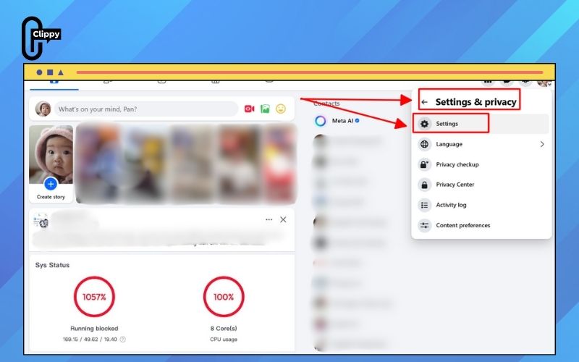Click the Sys Status heading
Screen dimensions: 579x362
point(52,265)
